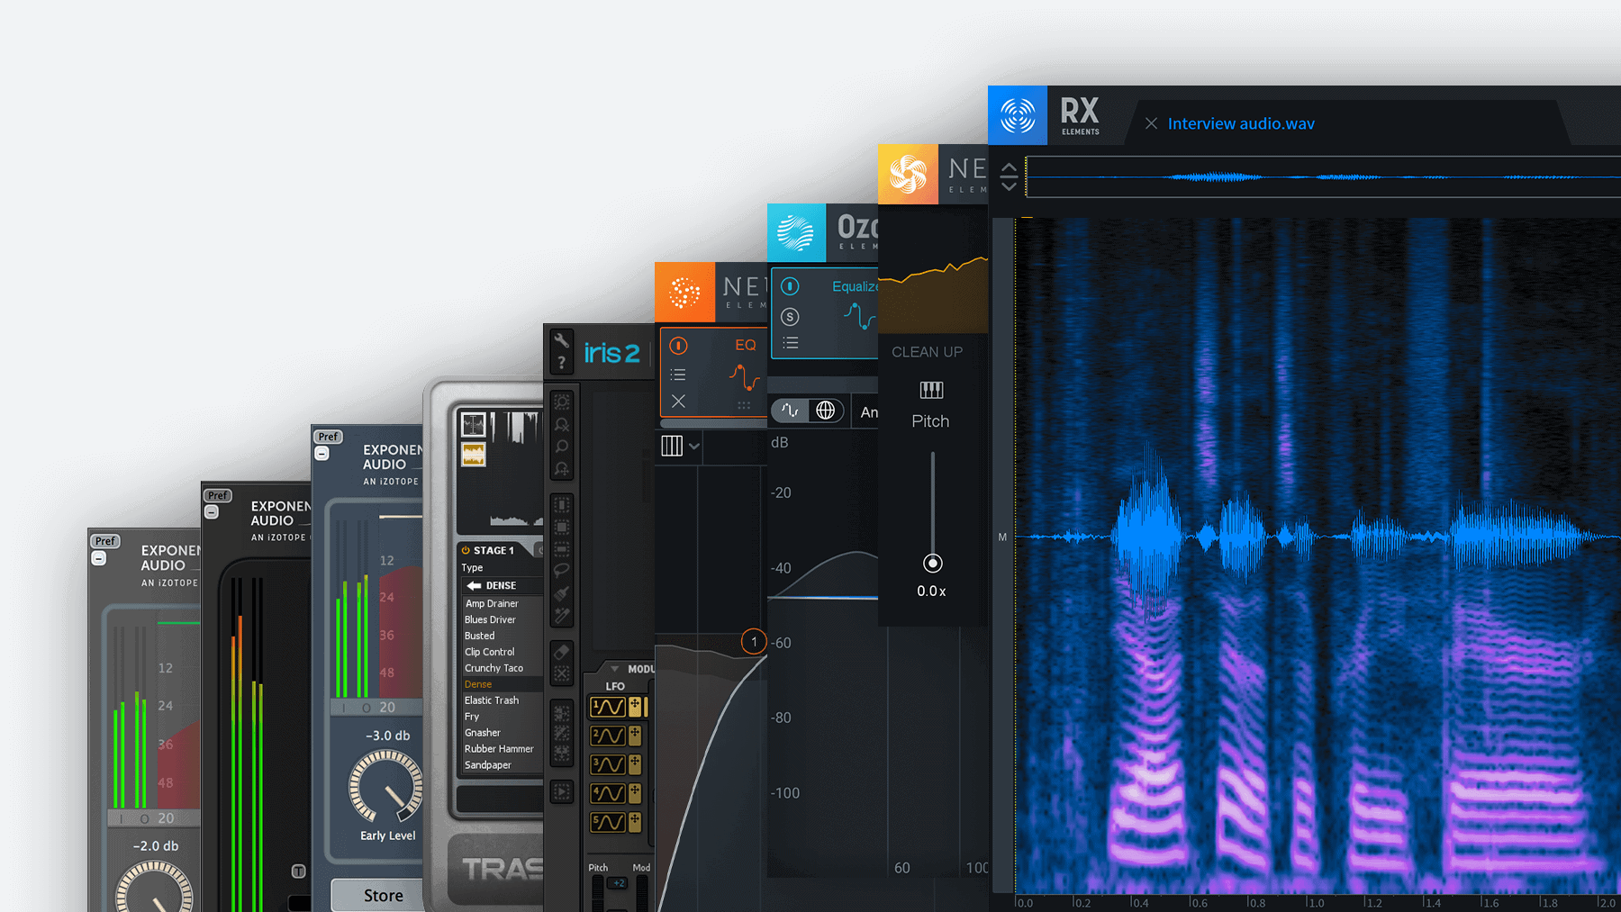Screen dimensions: 1621x912
Task: Select brush tool in Iris 2 toolbar
Action: [561, 593]
